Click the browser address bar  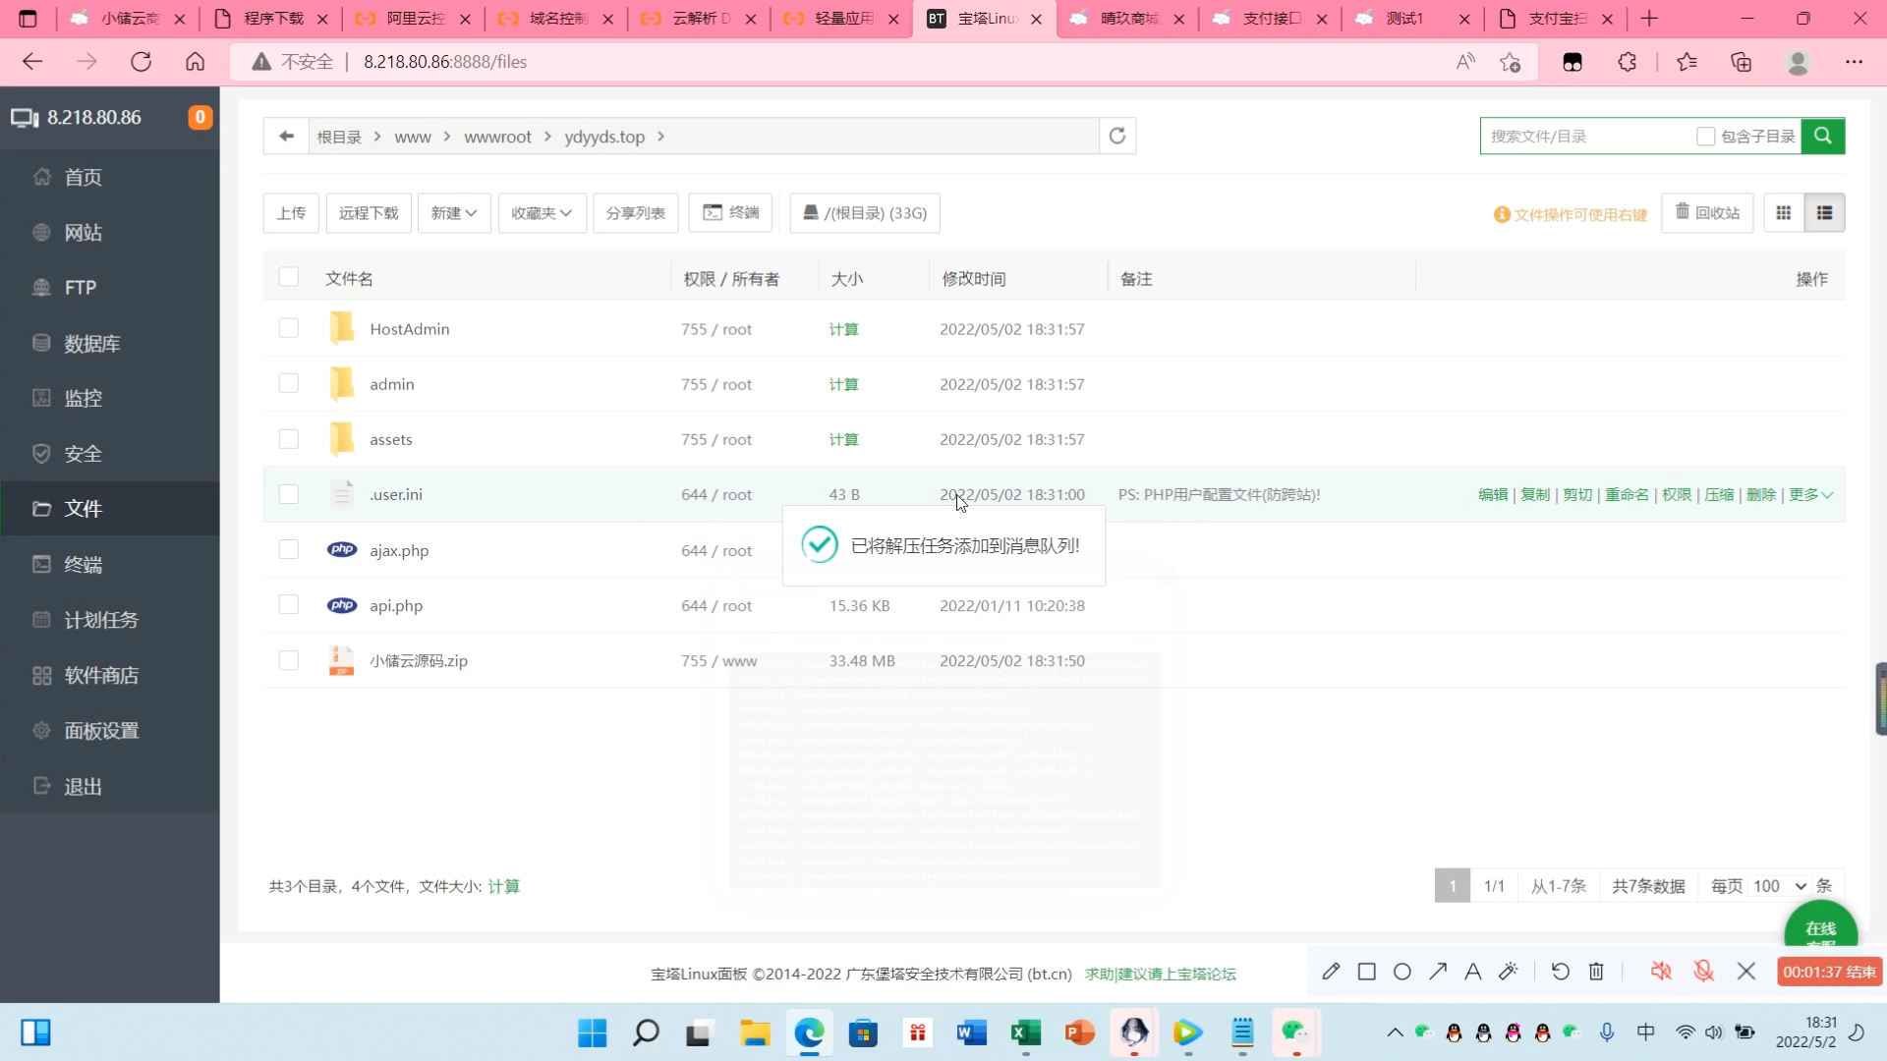885,62
